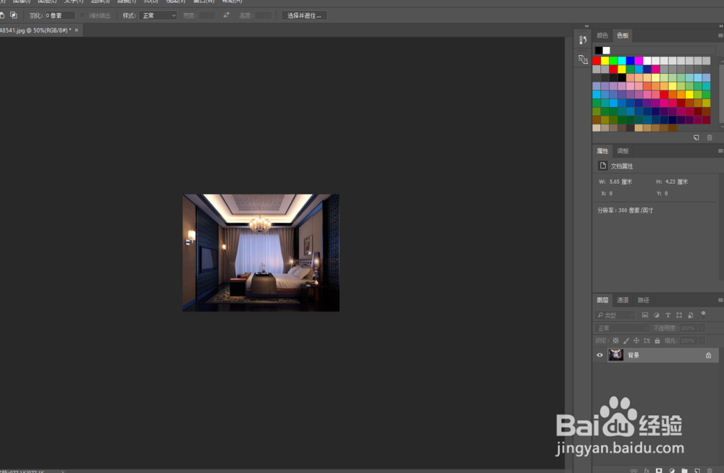Image resolution: width=724 pixels, height=473 pixels.
Task: Switch to the 图层 layers tab
Action: [x=602, y=300]
